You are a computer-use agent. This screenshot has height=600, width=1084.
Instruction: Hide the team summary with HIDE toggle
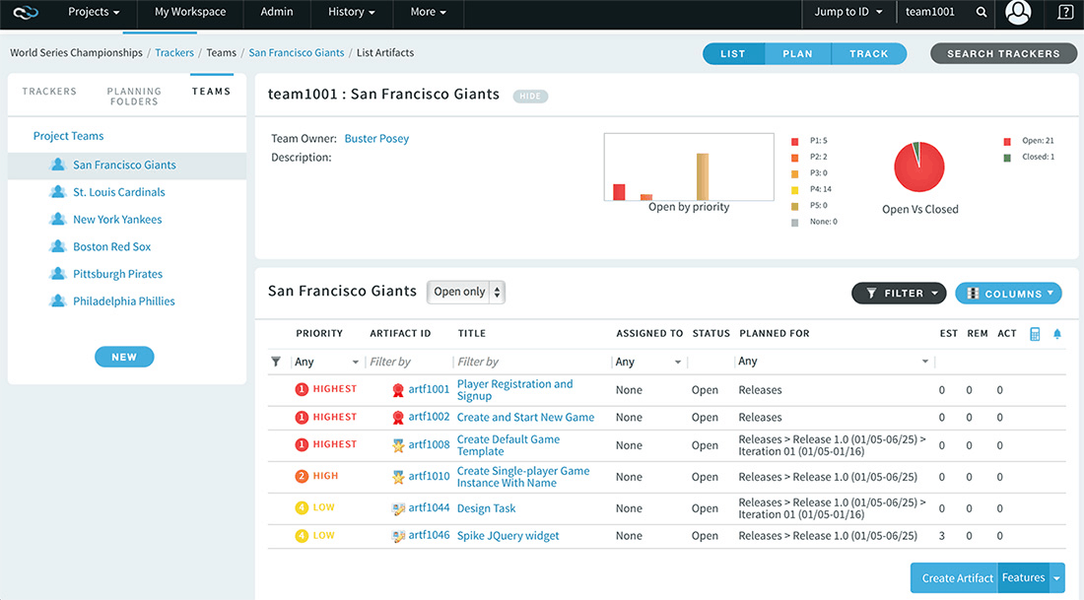tap(530, 97)
